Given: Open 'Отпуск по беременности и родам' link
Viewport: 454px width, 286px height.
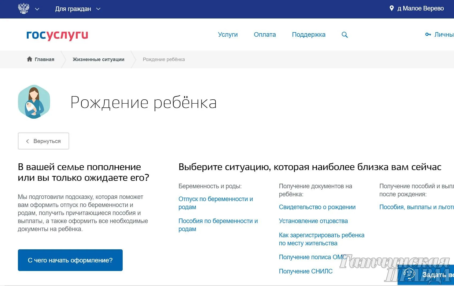Looking at the screenshot, I should pyautogui.click(x=216, y=203).
